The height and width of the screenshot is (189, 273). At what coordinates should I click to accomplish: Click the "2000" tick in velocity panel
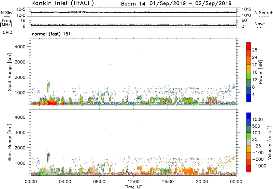pos(20,148)
